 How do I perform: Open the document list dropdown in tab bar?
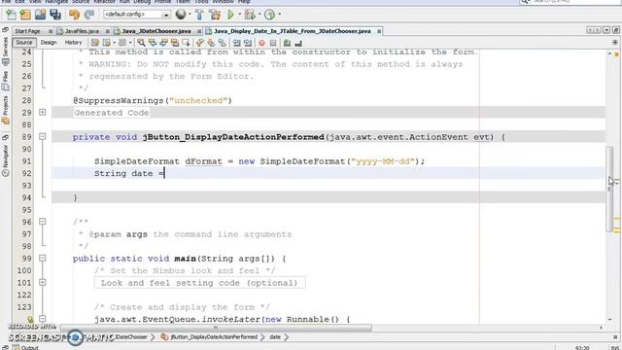click(x=606, y=30)
